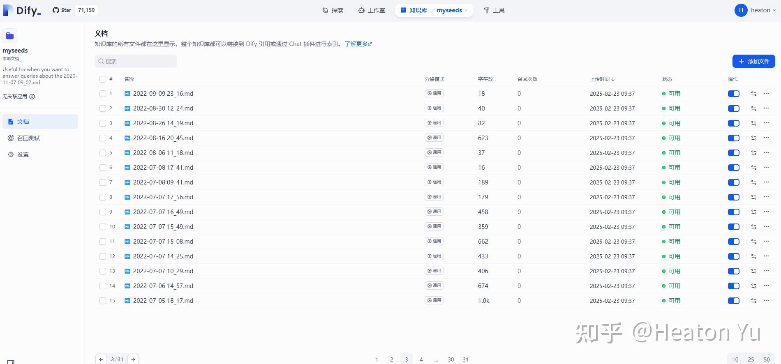The width and height of the screenshot is (781, 364).
Task: Open more actions for 2022-07-07 17_56.md
Action: click(766, 197)
